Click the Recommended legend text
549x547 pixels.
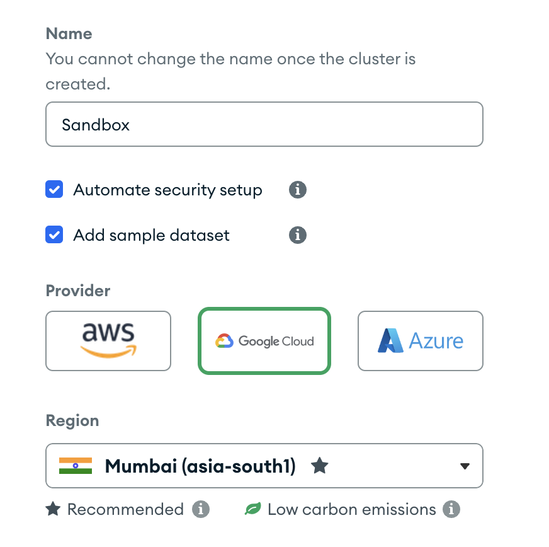(x=125, y=509)
